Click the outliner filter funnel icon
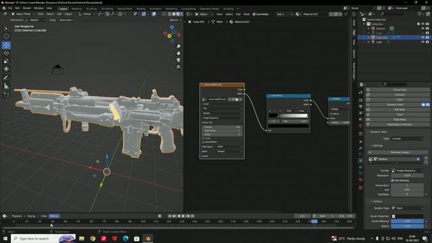The width and height of the screenshot is (432, 243). pyautogui.click(x=420, y=13)
